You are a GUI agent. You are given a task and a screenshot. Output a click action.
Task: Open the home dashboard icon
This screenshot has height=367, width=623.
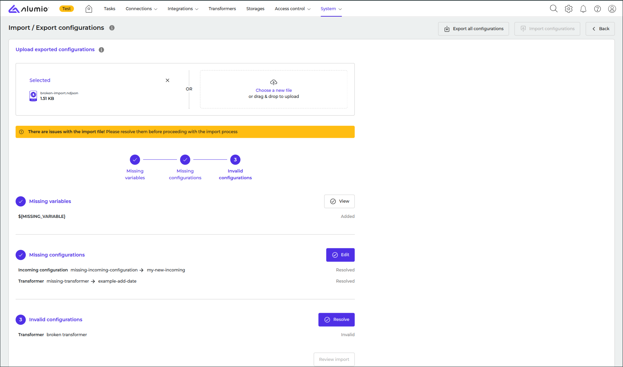[89, 9]
